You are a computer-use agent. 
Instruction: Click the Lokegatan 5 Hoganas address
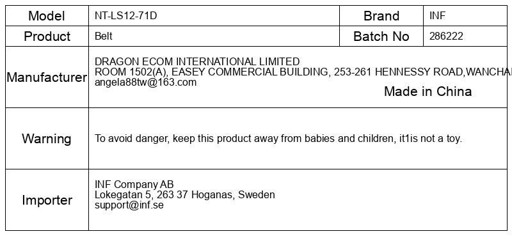click(185, 195)
